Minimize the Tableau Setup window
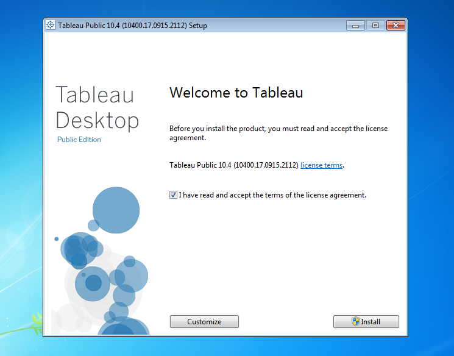This screenshot has width=454, height=356. pos(355,26)
